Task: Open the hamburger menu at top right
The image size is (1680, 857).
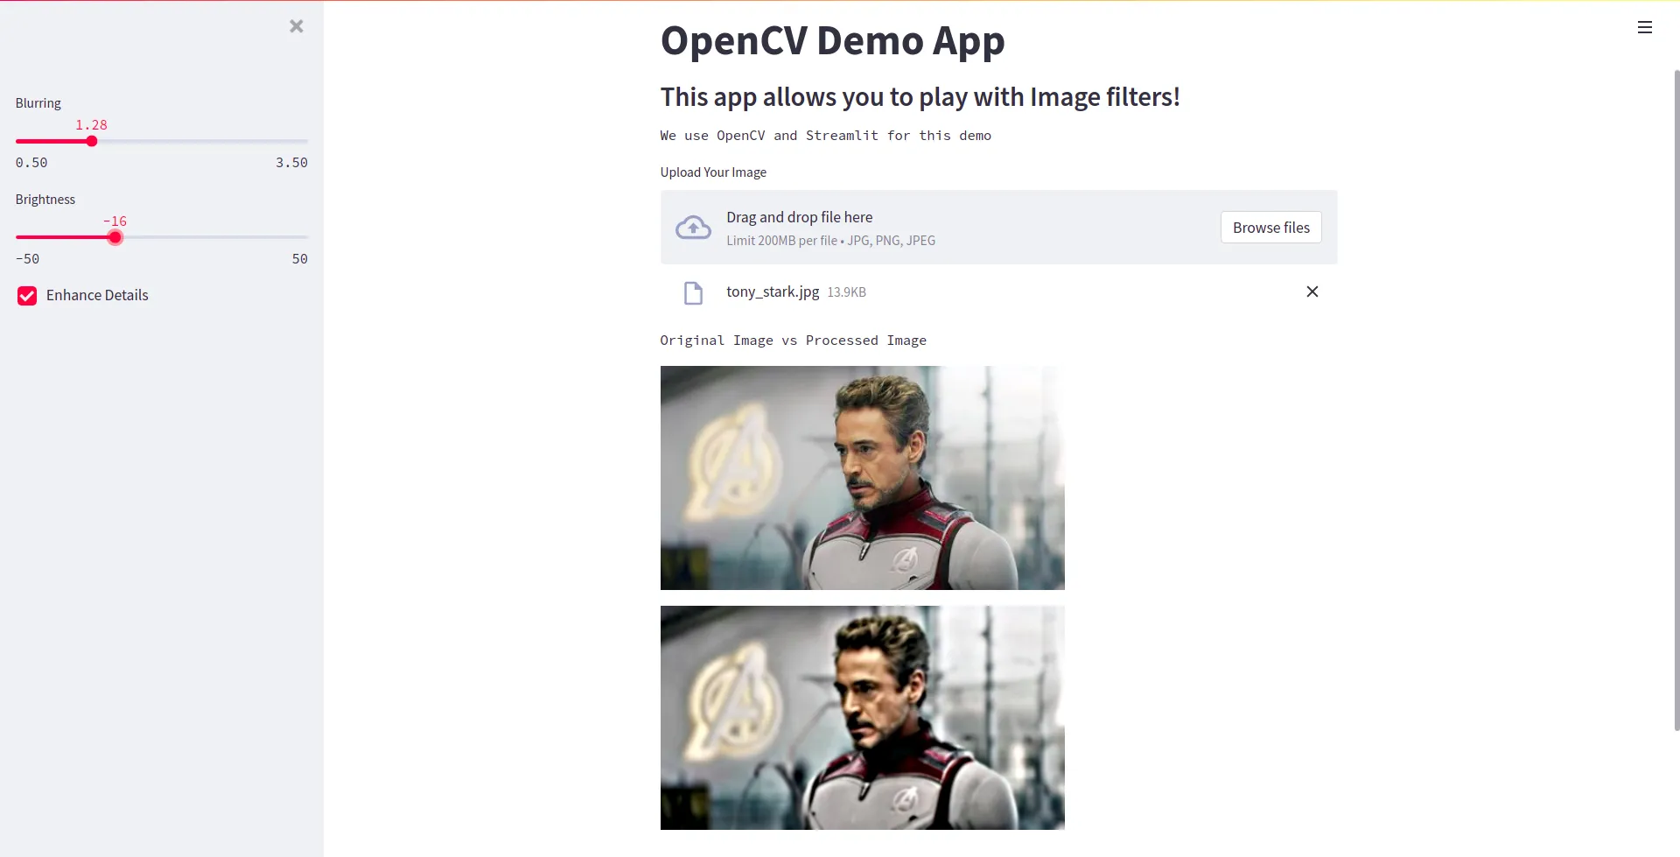Action: click(1644, 27)
